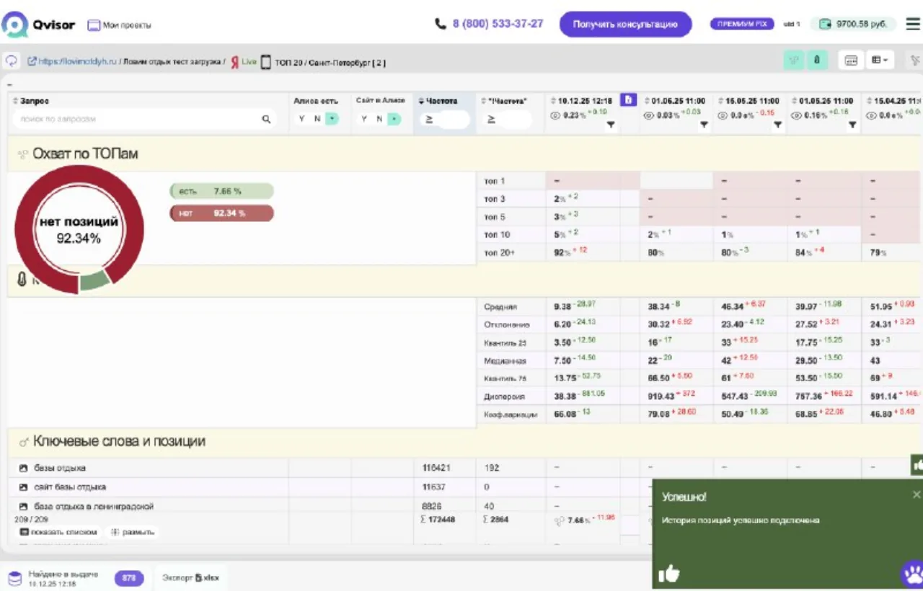
Task: Click «Экспорт xlsx» button
Action: (190, 578)
